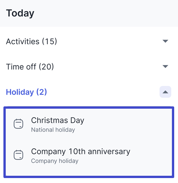Click the word 'anniversary' in the company holiday
178x183 pixels.
109,151
